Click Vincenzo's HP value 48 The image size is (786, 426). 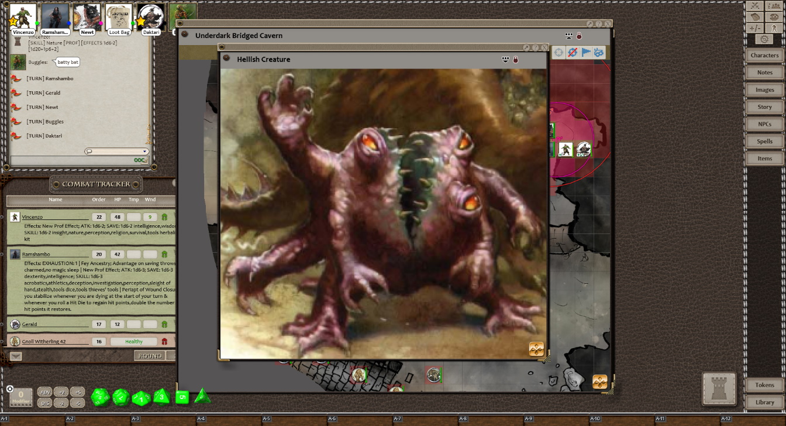[x=116, y=217]
